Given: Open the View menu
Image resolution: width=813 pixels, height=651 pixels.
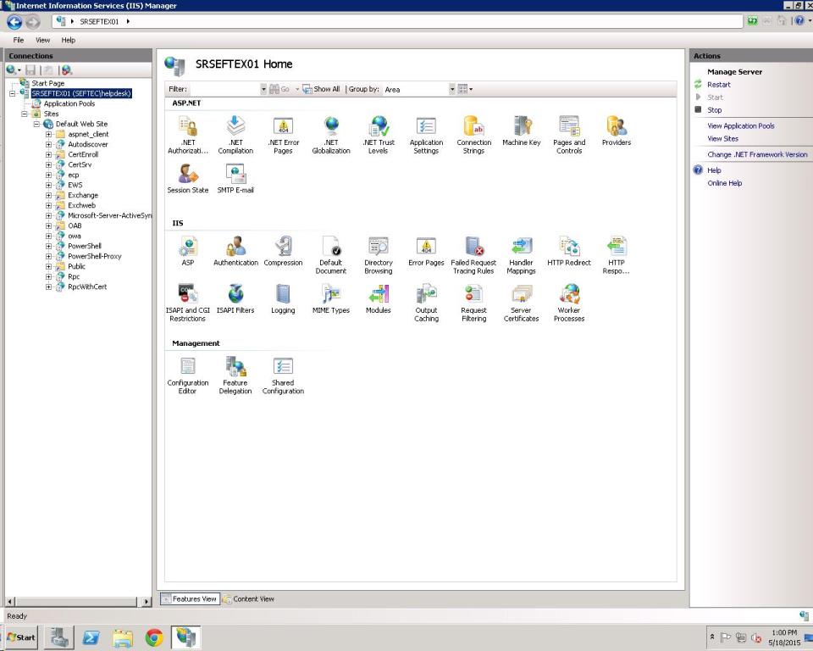Looking at the screenshot, I should (x=42, y=40).
